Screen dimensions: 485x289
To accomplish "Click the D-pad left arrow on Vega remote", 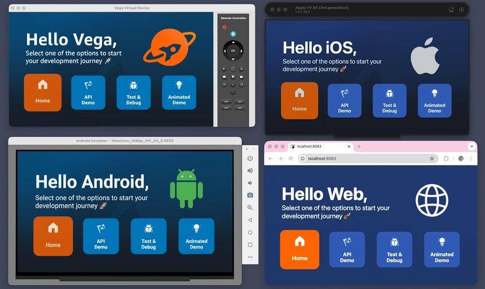I will tap(225, 51).
